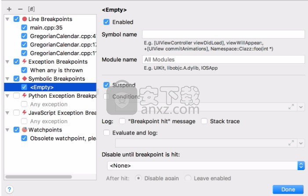Expand the Condition field editor icon
This screenshot has height=196, width=308.
[x=291, y=107]
